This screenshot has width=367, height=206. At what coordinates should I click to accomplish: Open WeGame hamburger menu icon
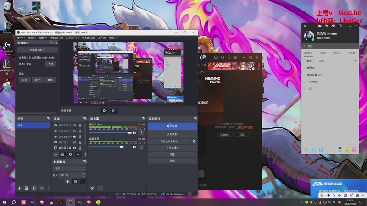(235, 57)
